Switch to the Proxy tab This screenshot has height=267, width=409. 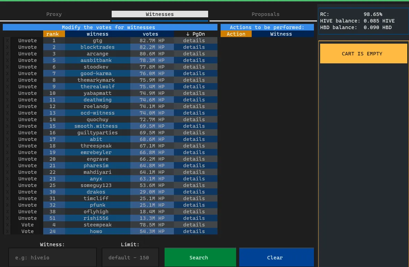54,14
